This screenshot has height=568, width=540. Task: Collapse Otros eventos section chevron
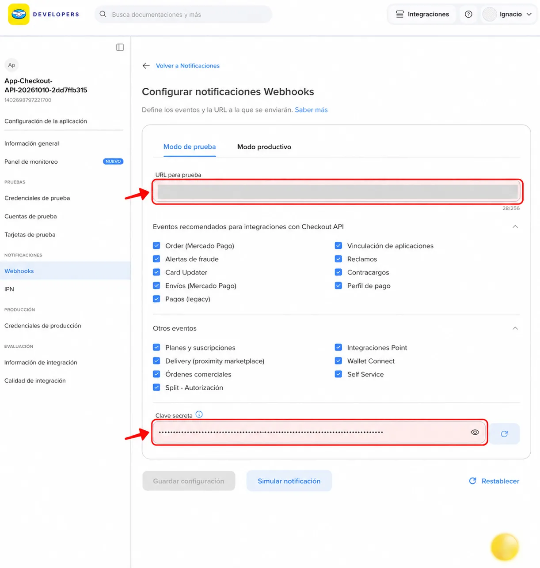(515, 328)
